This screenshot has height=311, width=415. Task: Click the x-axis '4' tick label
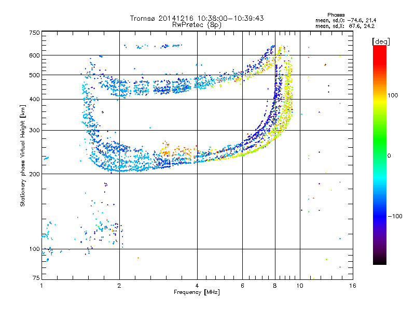coord(197,286)
